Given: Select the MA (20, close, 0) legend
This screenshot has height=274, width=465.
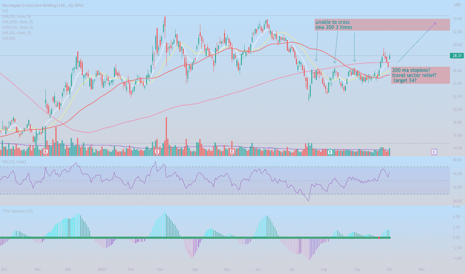Looking at the screenshot, I should (x=16, y=33).
